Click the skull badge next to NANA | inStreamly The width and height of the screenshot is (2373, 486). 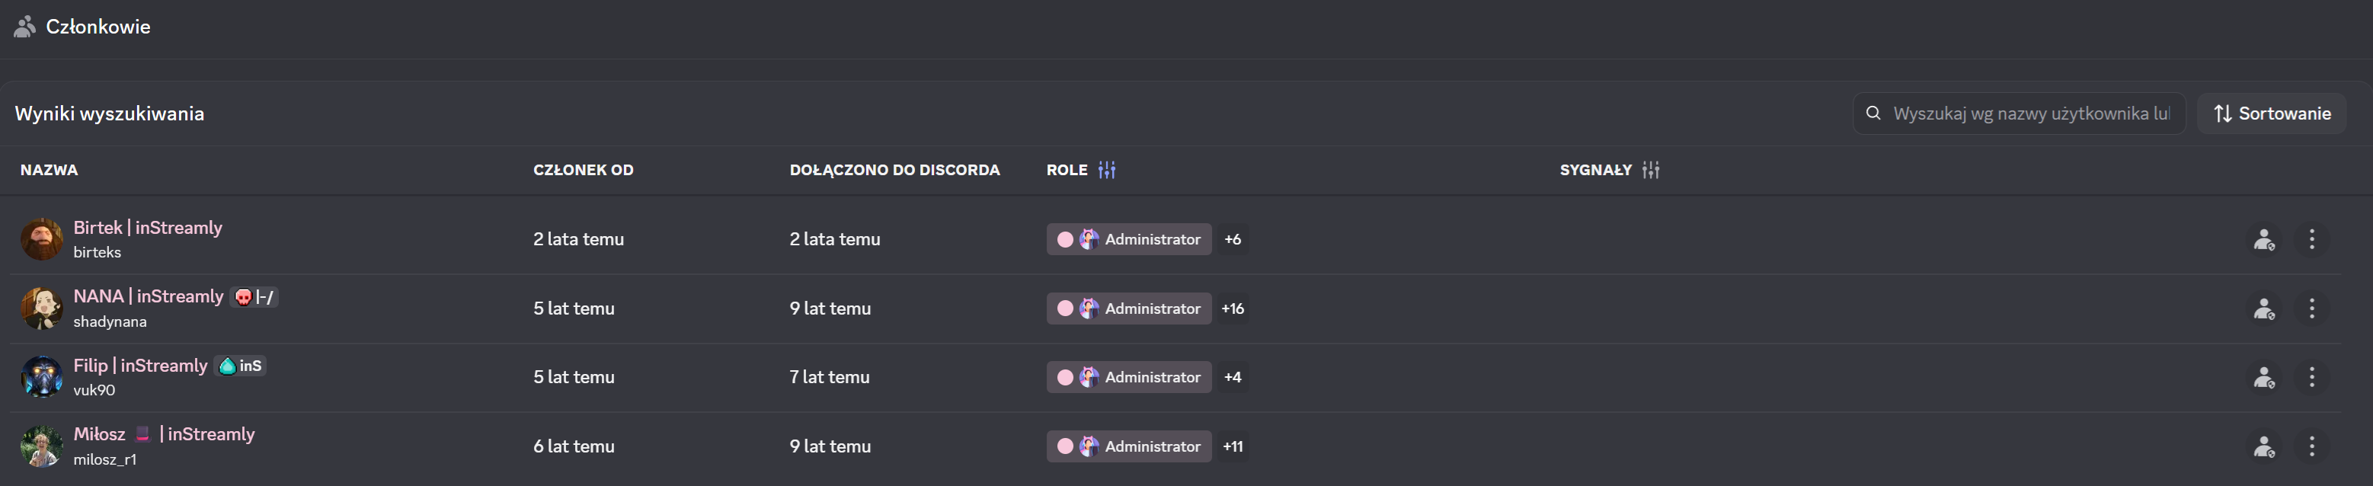(x=243, y=296)
